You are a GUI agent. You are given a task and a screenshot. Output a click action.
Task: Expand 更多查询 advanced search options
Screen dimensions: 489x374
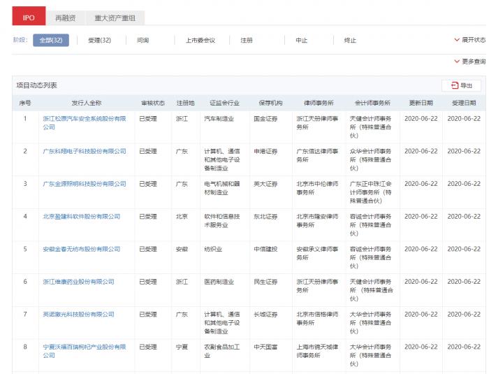pyautogui.click(x=469, y=62)
